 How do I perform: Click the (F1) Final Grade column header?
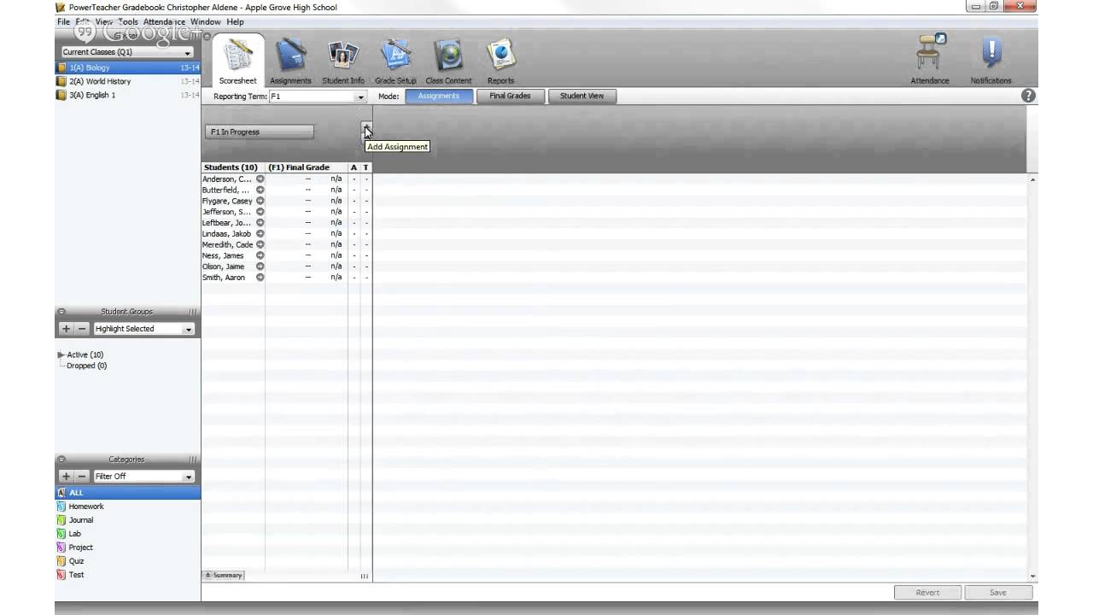307,167
